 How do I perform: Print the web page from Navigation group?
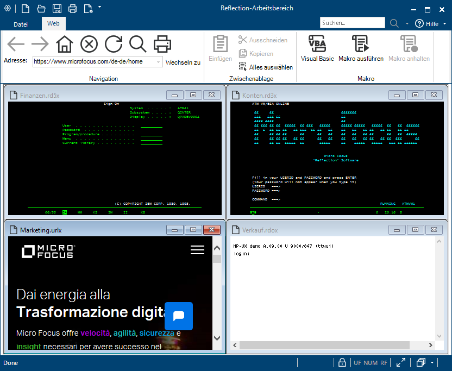pos(162,44)
